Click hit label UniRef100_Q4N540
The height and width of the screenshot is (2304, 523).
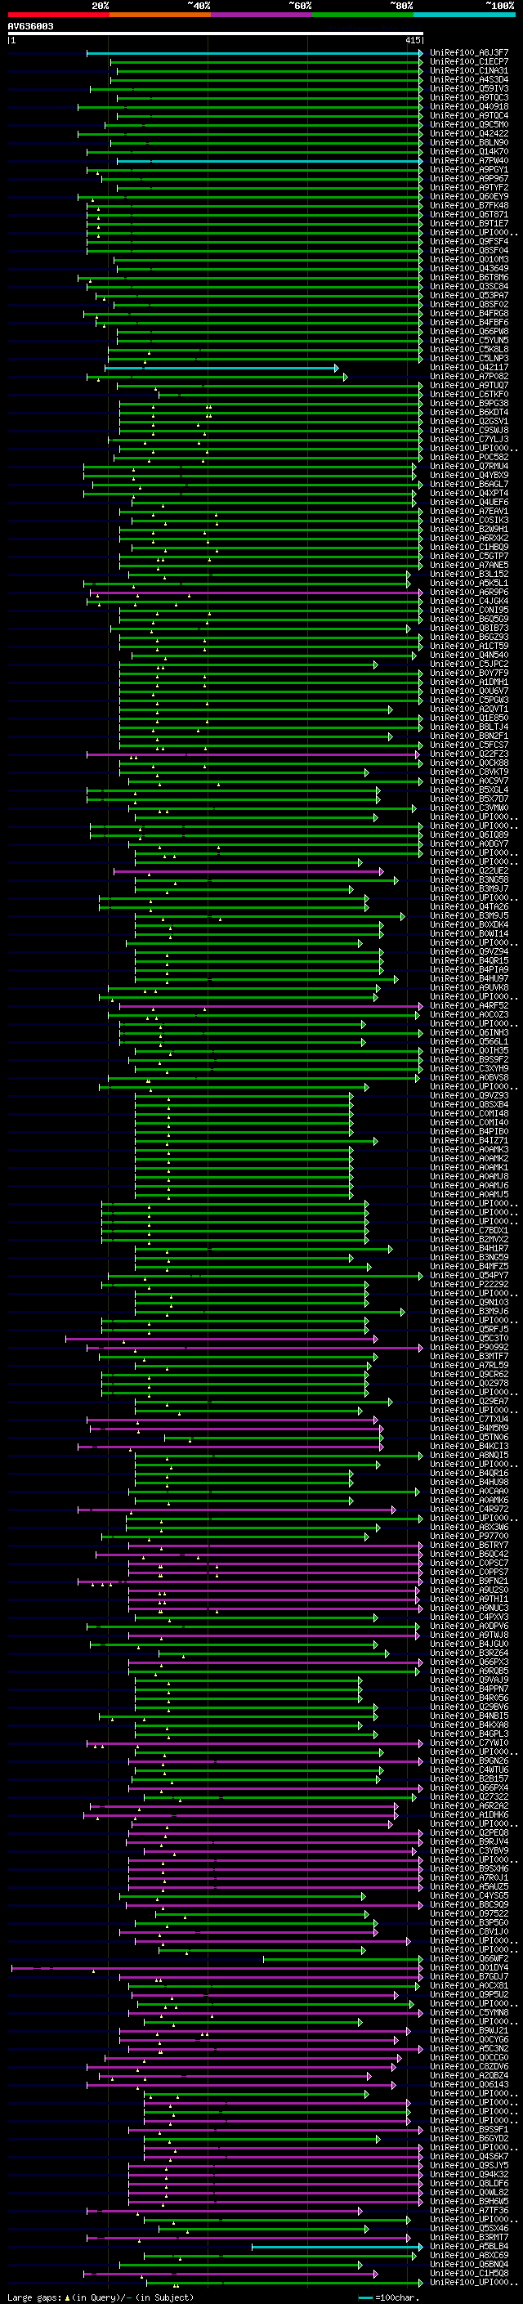click(x=469, y=655)
